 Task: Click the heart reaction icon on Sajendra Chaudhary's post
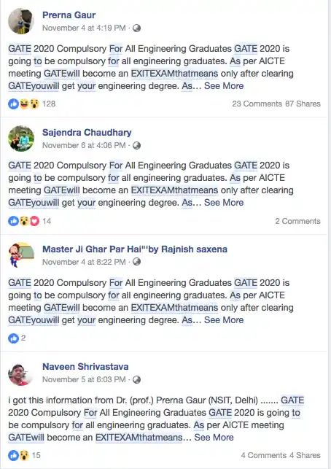pyautogui.click(x=35, y=221)
